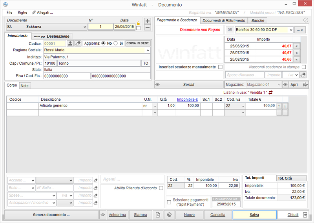The width and height of the screenshot is (314, 223).
Task: Clear Acconto row with eraser icon
Action: 96,180
